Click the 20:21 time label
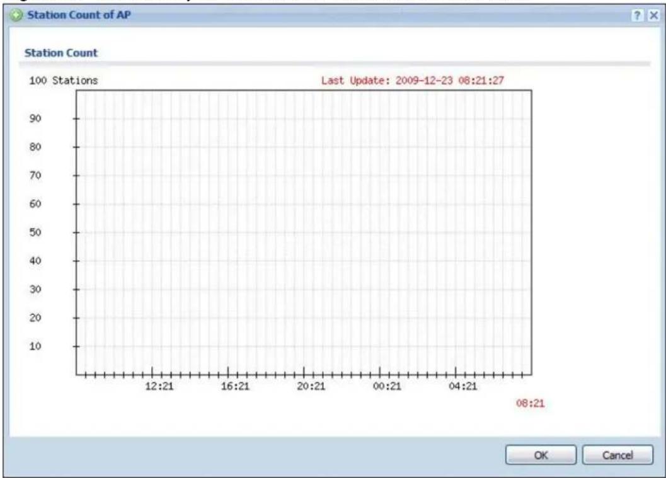The width and height of the screenshot is (666, 478). click(311, 386)
